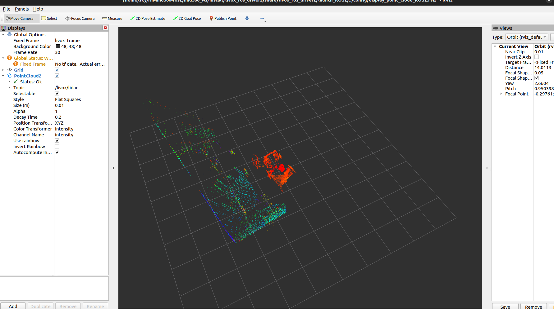Collapse the Global Status tree node
The width and height of the screenshot is (554, 309).
point(3,58)
